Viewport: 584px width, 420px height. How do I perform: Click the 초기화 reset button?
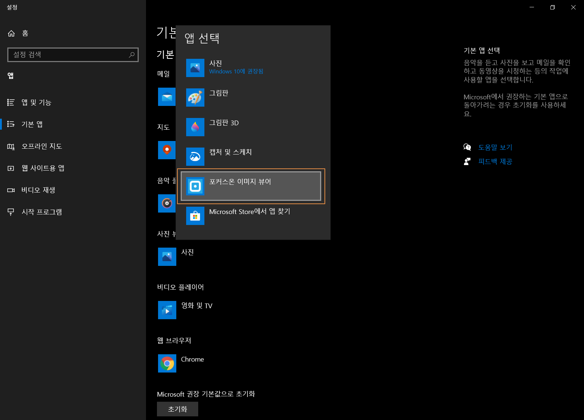pyautogui.click(x=177, y=409)
